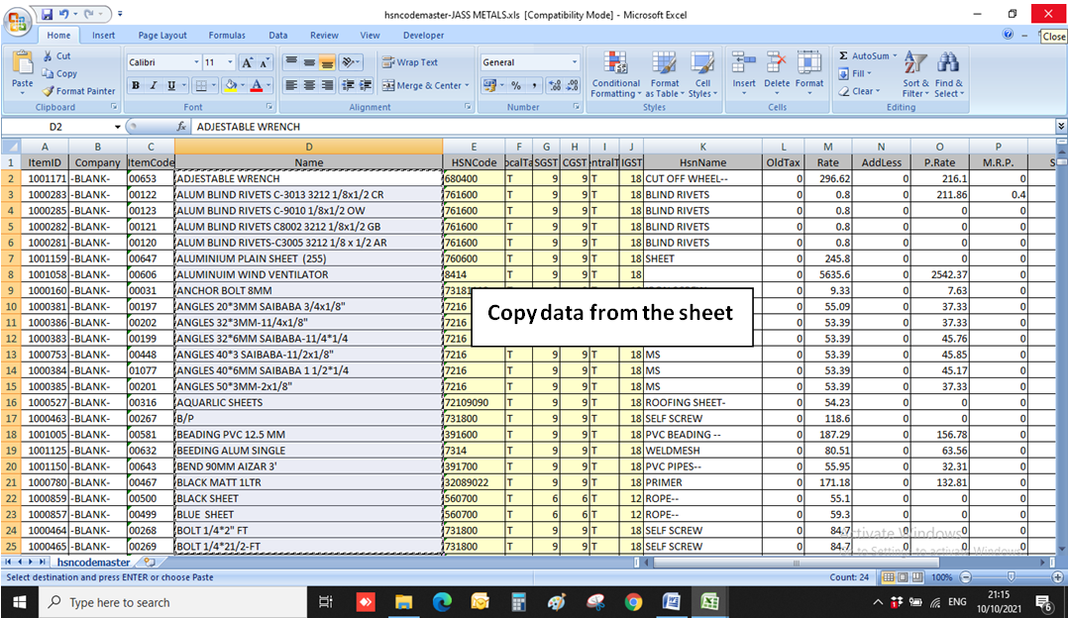Viewport: 1069px width, 618px height.
Task: Click the Paste clipboard icon
Action: pos(22,63)
